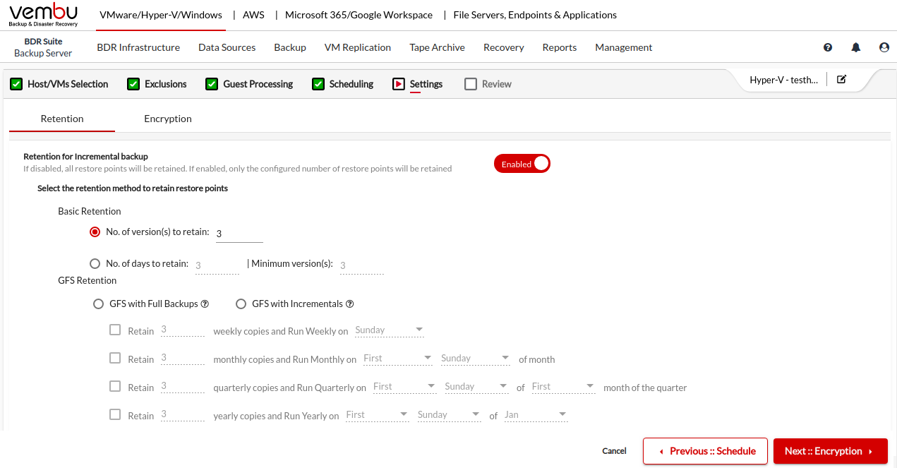
Task: Open the user account profile icon
Action: [884, 47]
